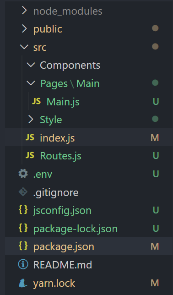Click the JS icon beside Main.js
This screenshot has width=173, height=295.
(36, 101)
